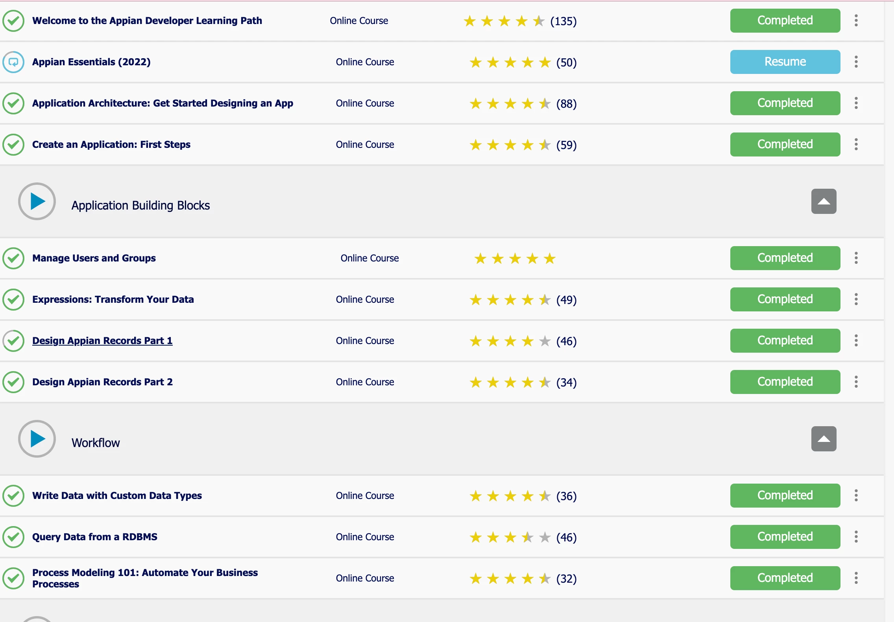Open more options for Application Architecture course
The image size is (894, 622).
[x=856, y=103]
